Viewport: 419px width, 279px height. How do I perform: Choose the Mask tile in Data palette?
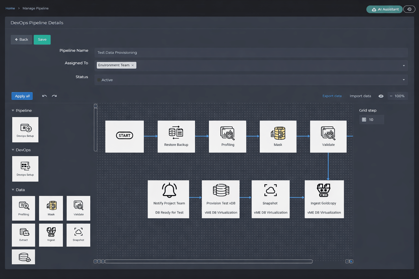point(51,208)
